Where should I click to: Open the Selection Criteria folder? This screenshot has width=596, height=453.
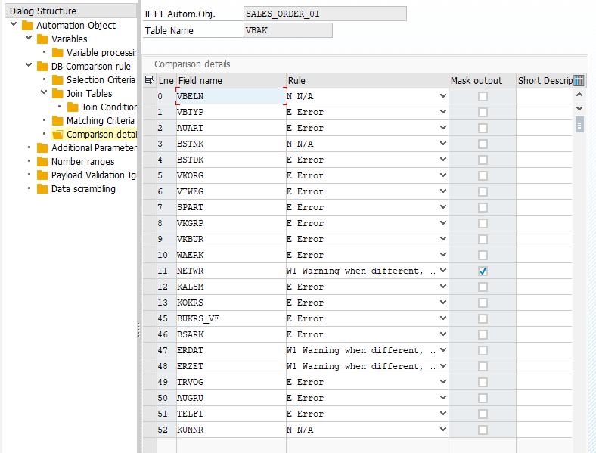[100, 79]
